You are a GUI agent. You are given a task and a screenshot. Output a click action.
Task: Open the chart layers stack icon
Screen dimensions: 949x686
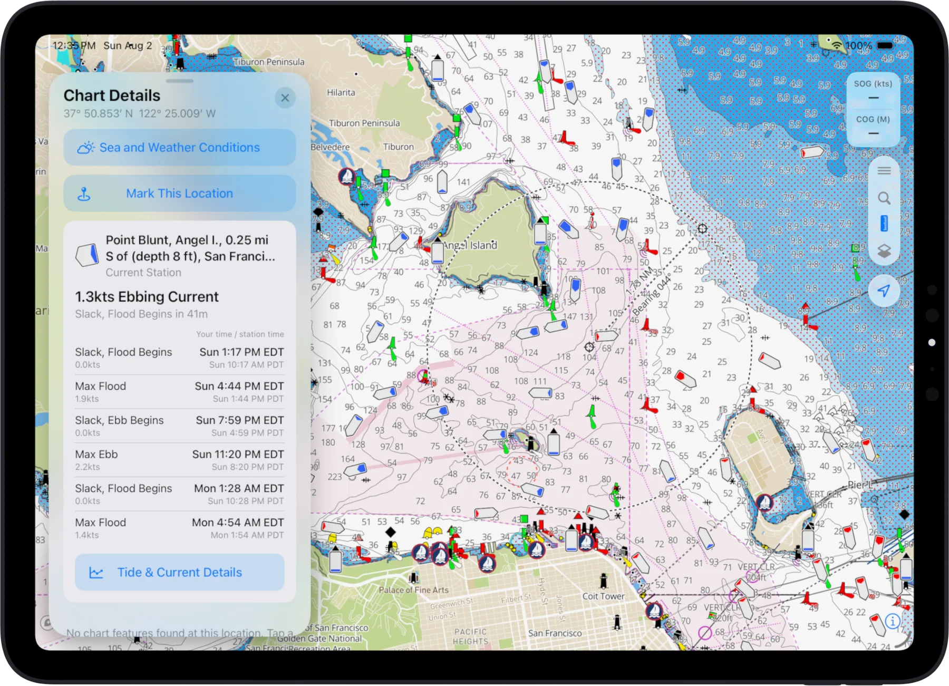[x=884, y=251]
